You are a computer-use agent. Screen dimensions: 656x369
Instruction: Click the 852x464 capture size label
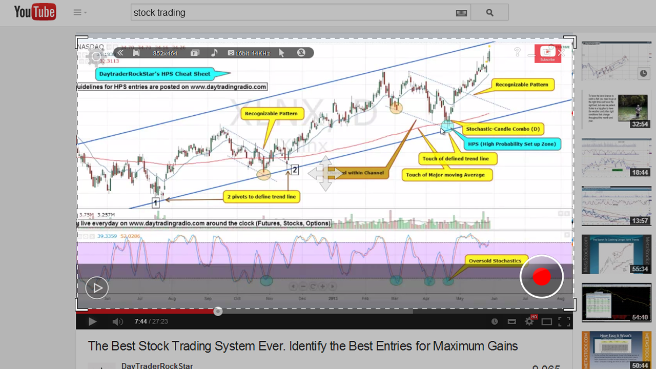[165, 53]
